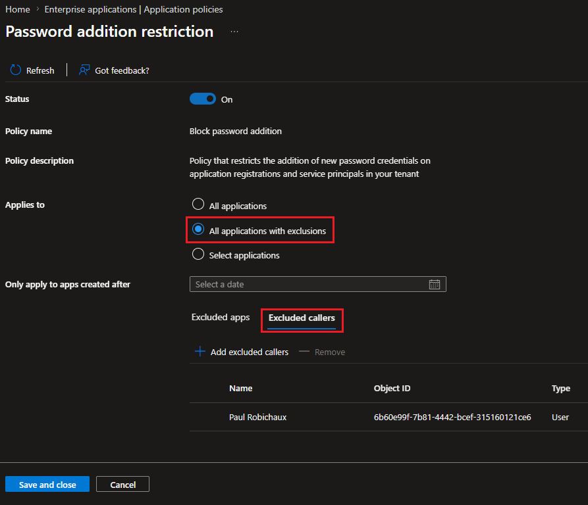Select the Paul Robichaux row
Viewport: 588px width, 505px height.
tap(388, 417)
